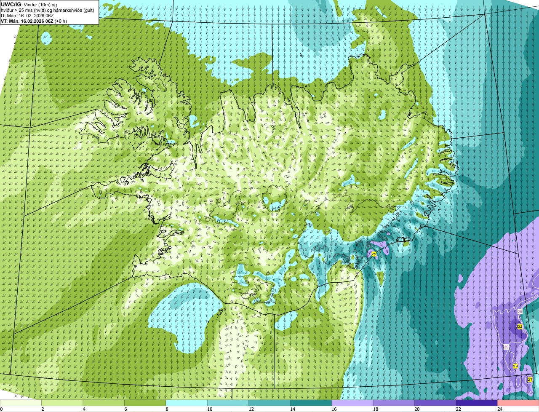Select the 'VT: Mán. 16.02.2026 06Z (+0 h)' line
The image size is (539, 412).
pyautogui.click(x=34, y=21)
